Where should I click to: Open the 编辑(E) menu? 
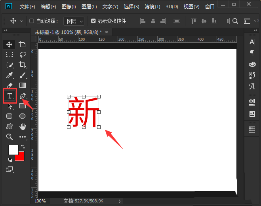(x=48, y=7)
